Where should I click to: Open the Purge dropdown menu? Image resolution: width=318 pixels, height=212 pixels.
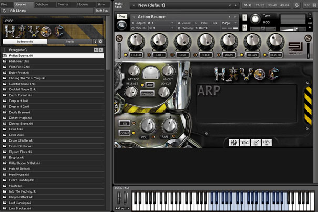coord(227,23)
